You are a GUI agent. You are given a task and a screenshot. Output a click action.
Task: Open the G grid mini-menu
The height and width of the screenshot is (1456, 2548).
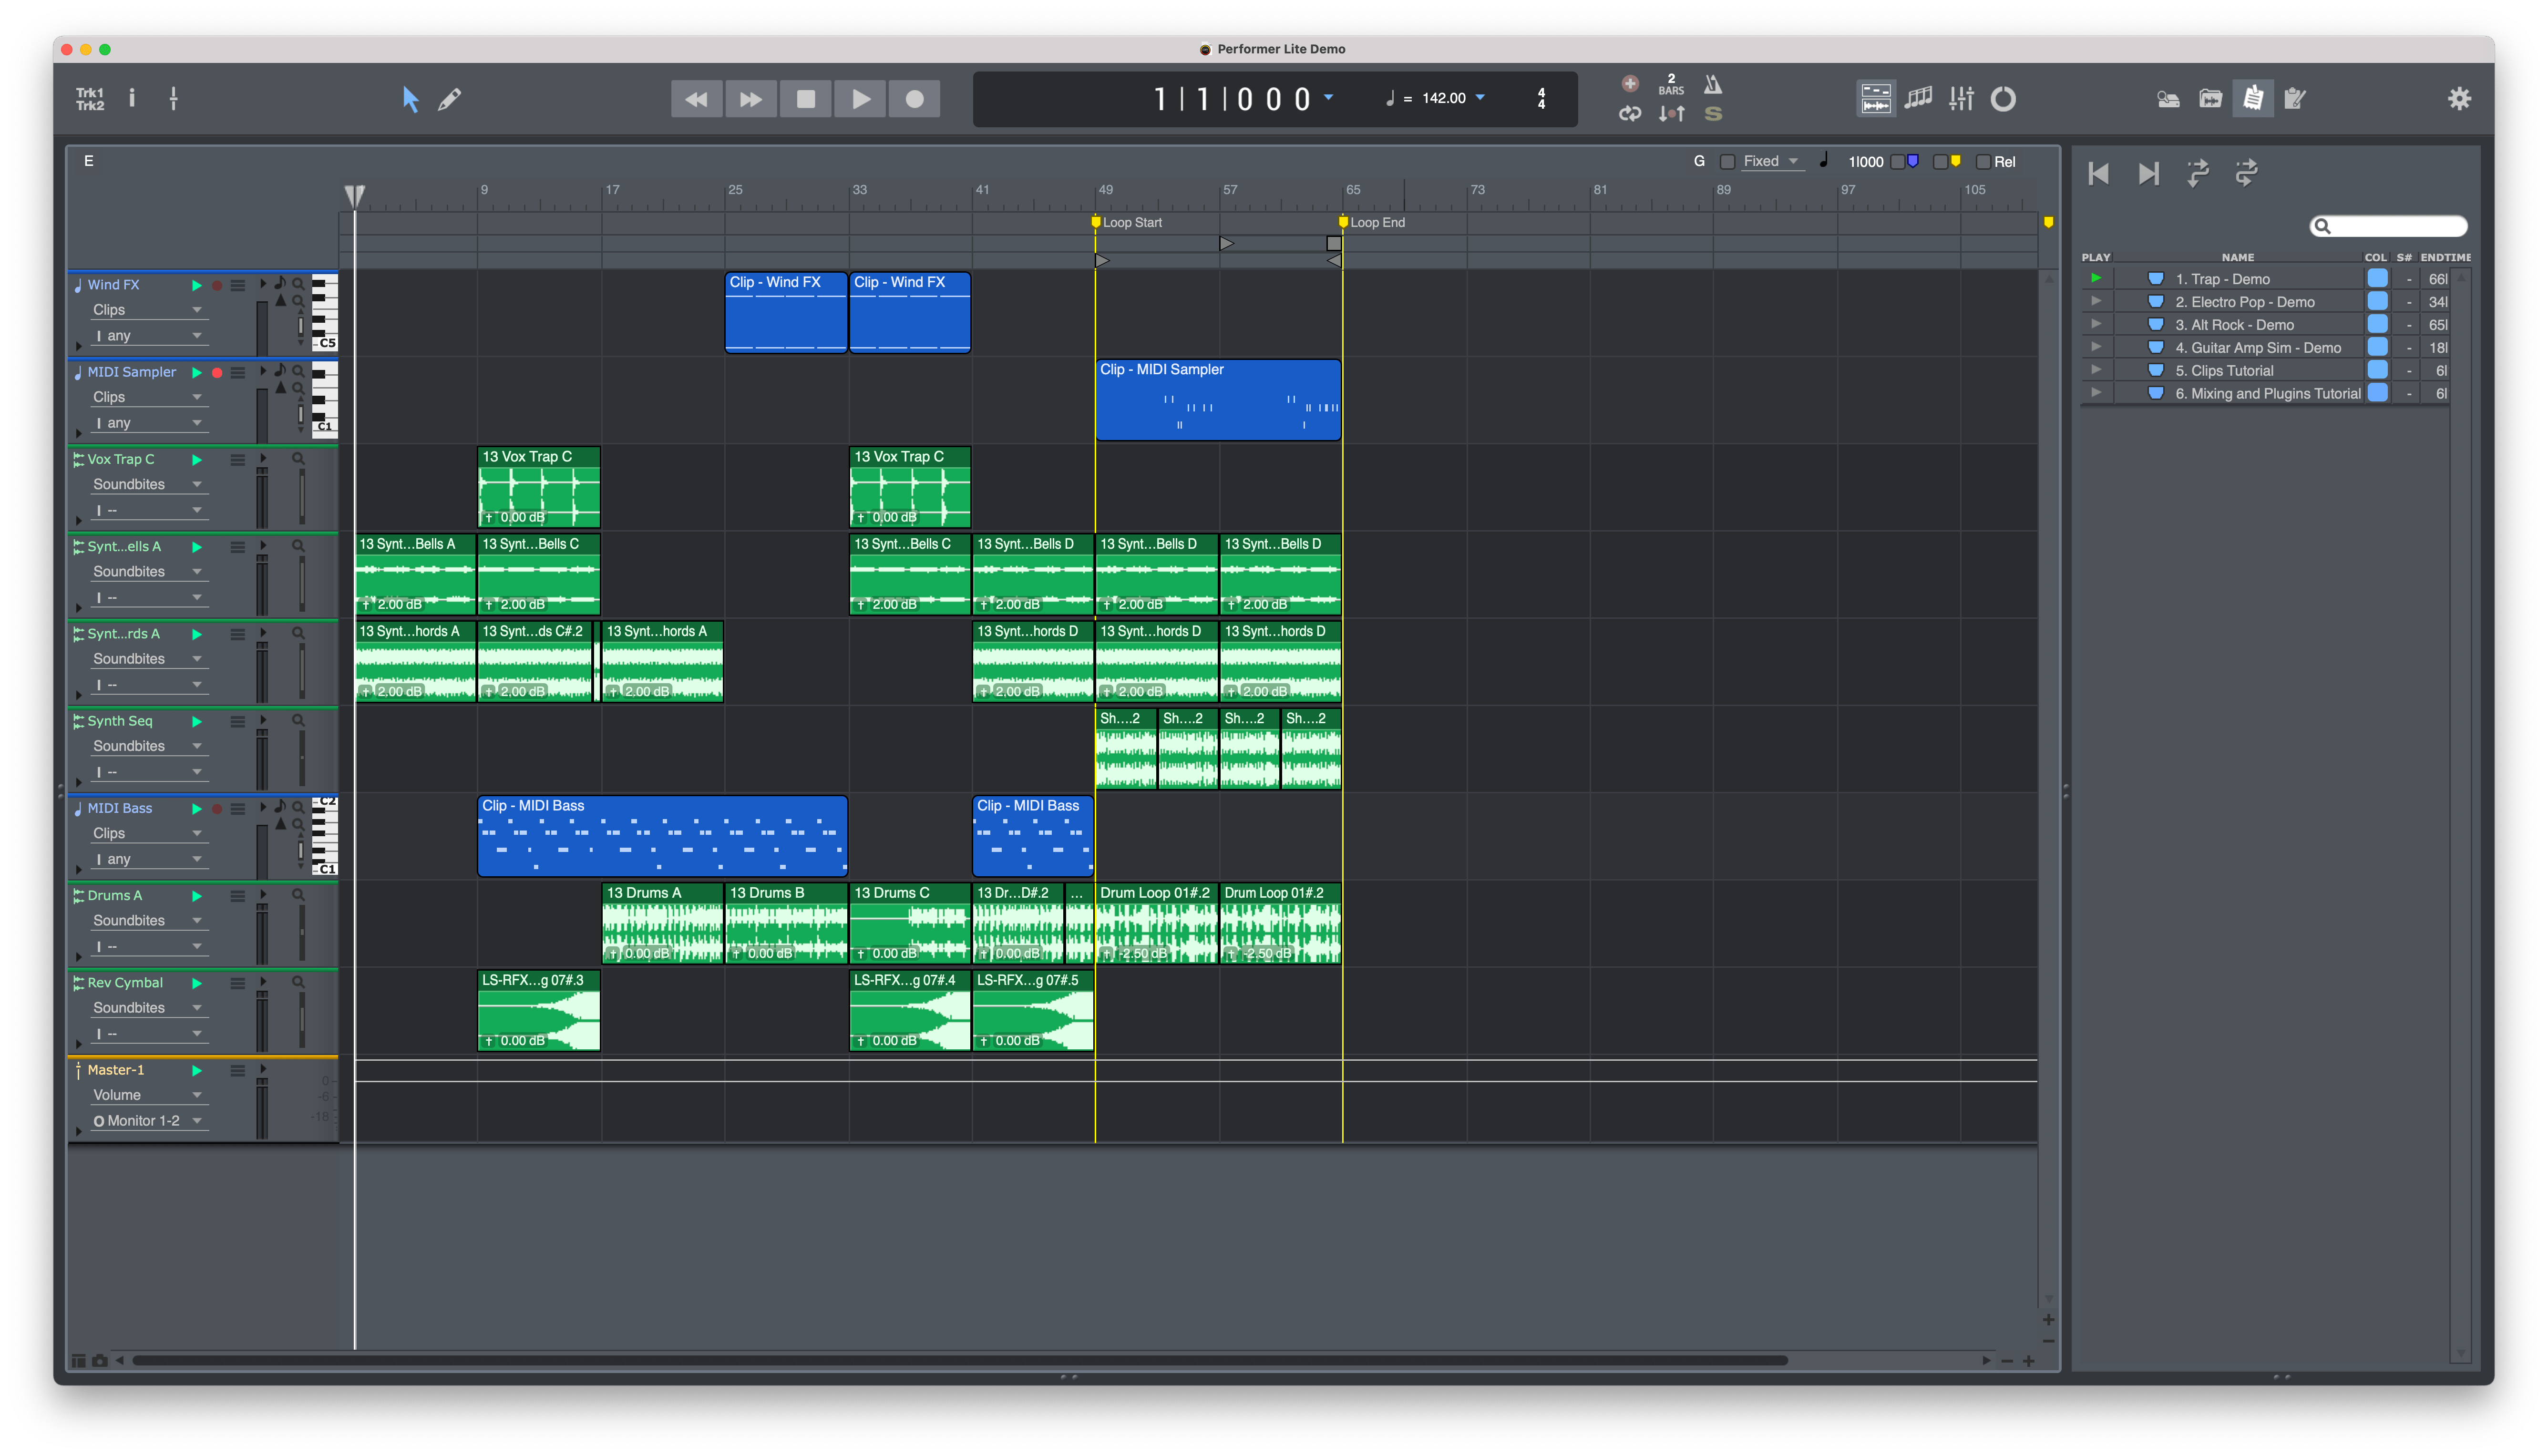(1699, 162)
